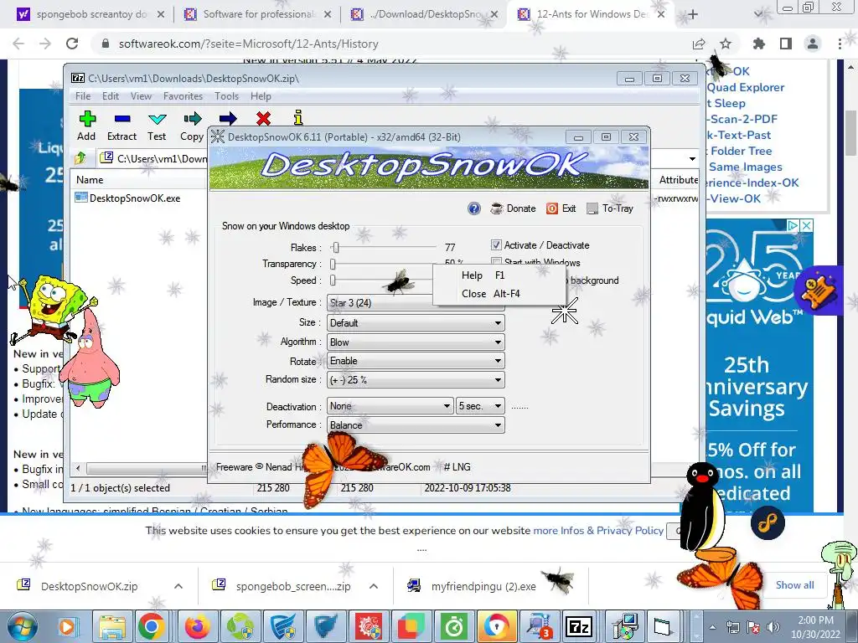Open the 7-Zip View menu
This screenshot has width=858, height=643.
[141, 96]
